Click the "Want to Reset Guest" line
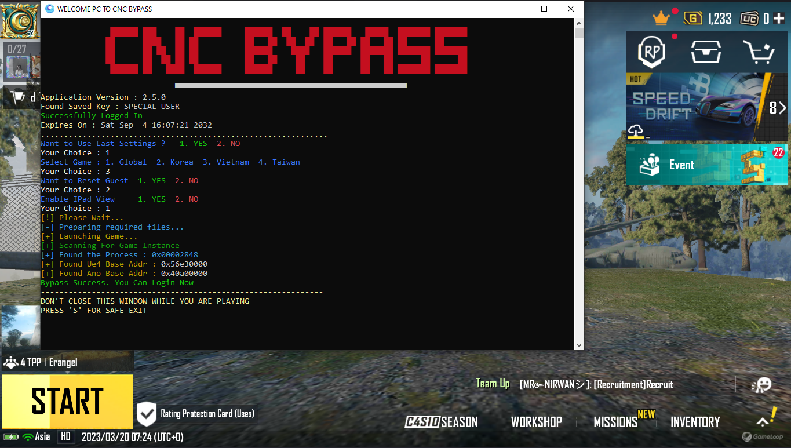Screen dimensions: 791x448 point(119,181)
